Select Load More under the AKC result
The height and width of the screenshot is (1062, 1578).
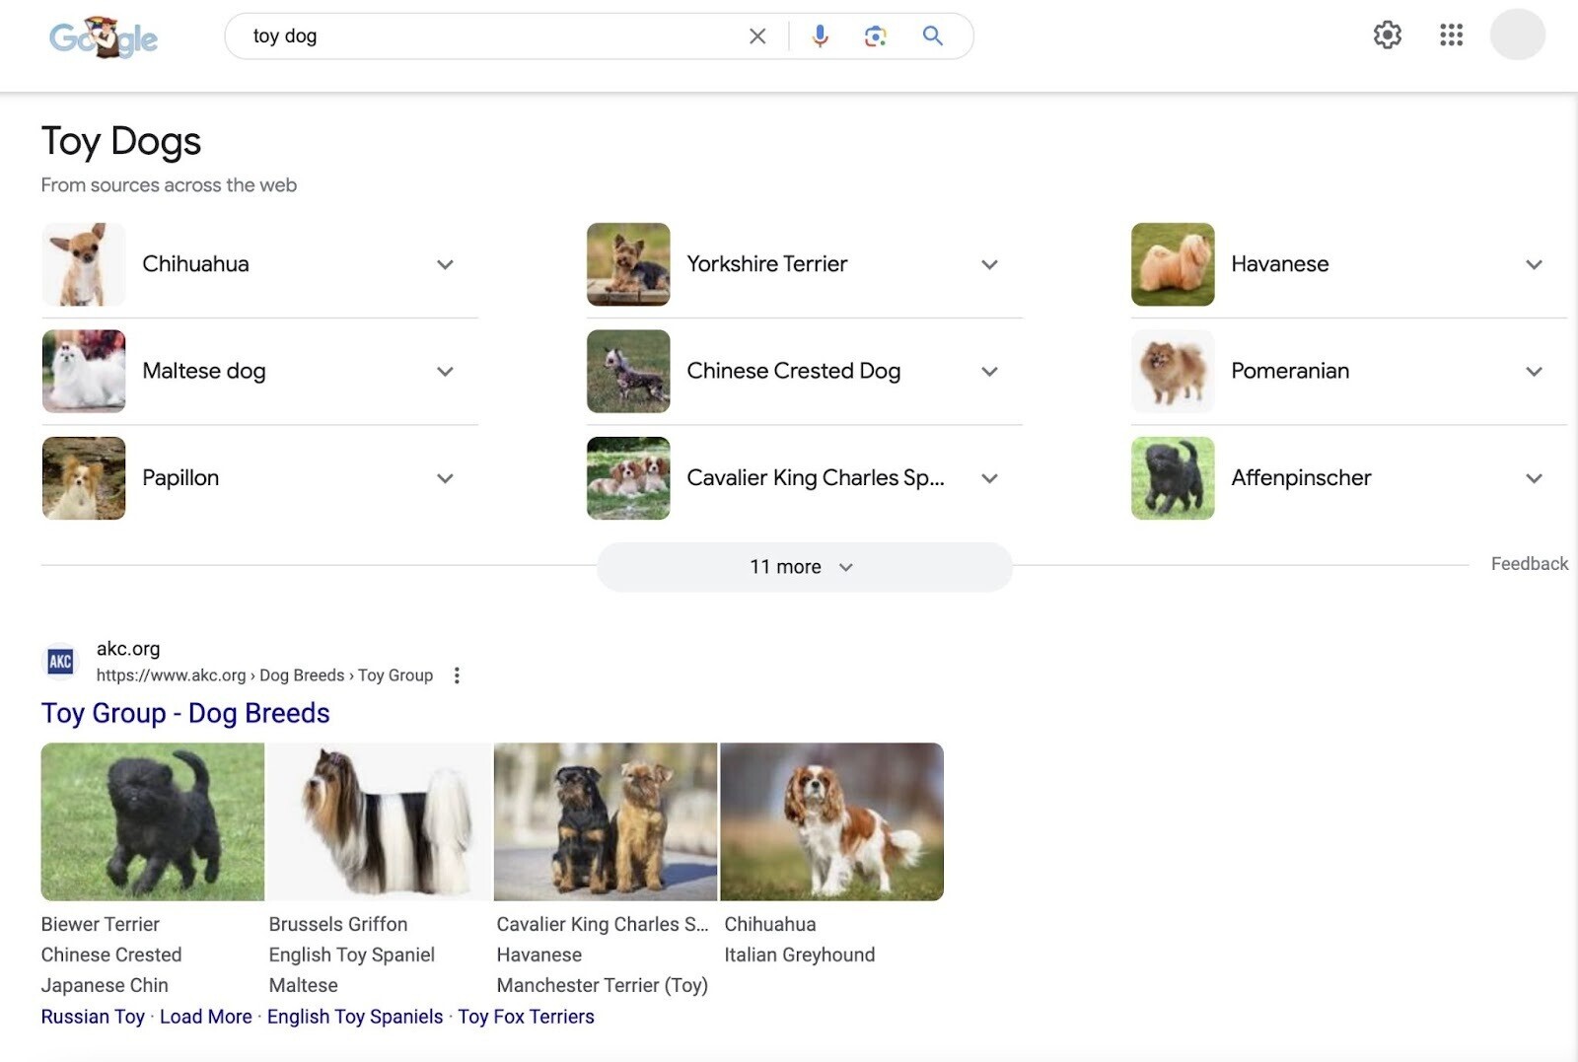click(205, 1016)
